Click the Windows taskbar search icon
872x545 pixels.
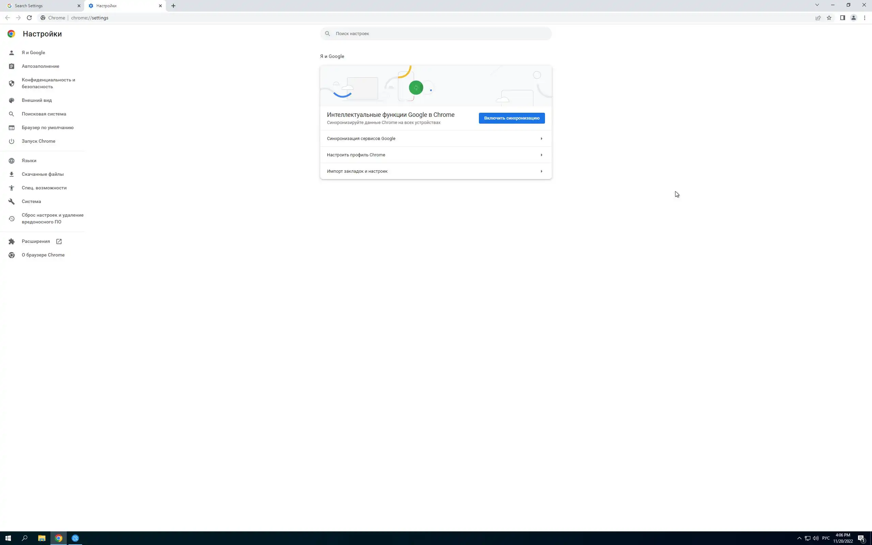pyautogui.click(x=25, y=538)
